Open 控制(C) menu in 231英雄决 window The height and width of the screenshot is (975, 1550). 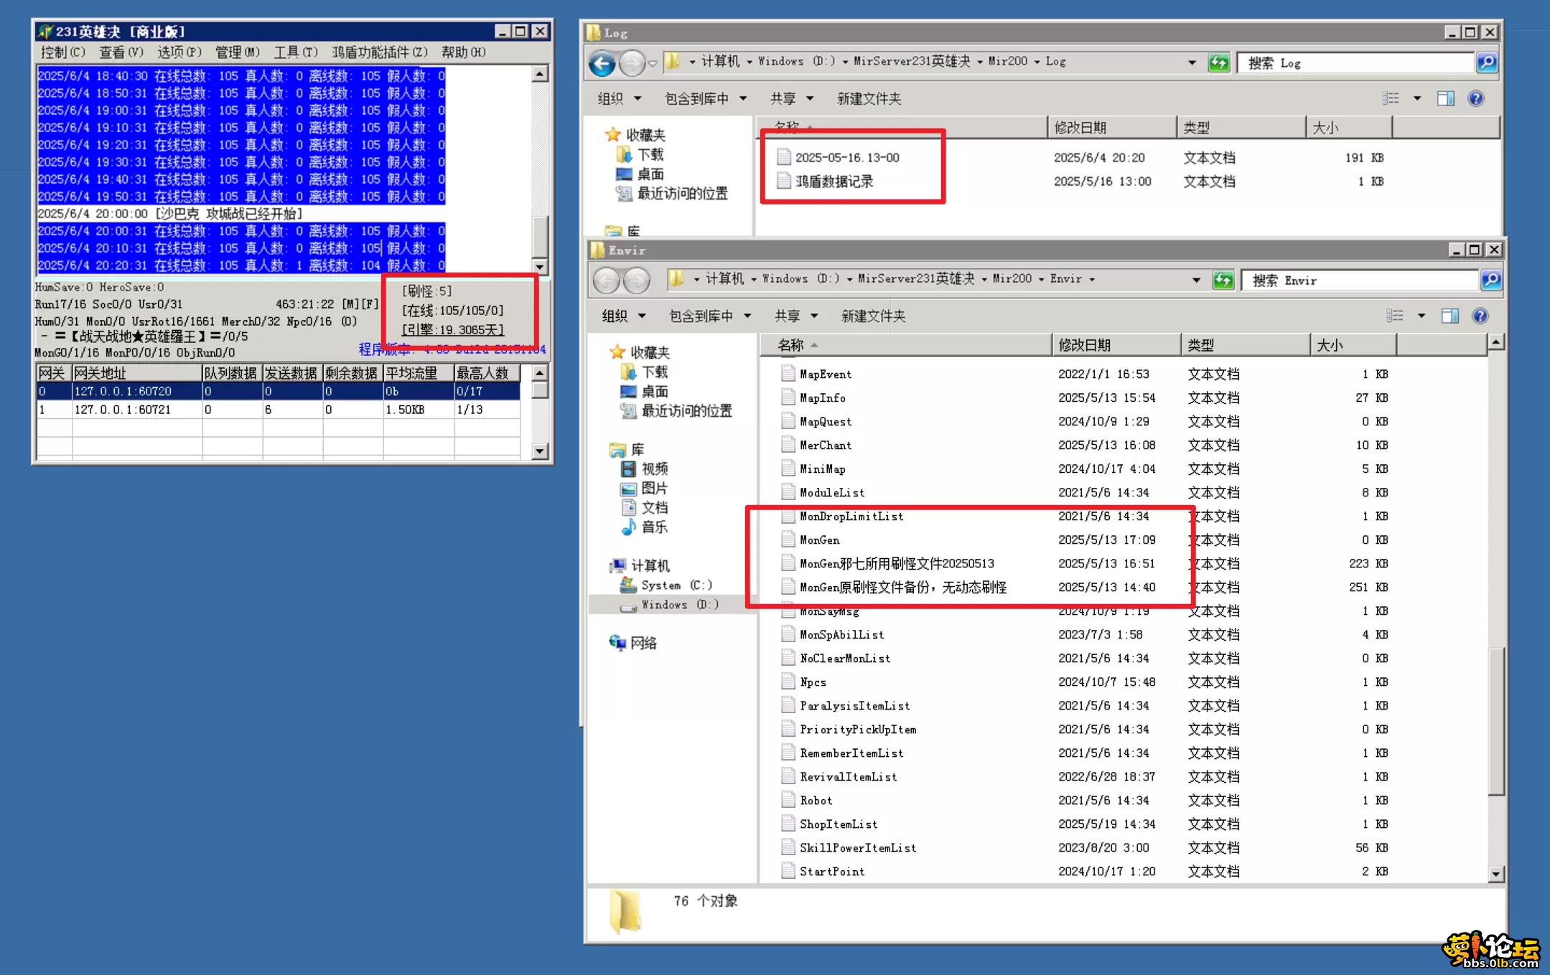pos(63,52)
